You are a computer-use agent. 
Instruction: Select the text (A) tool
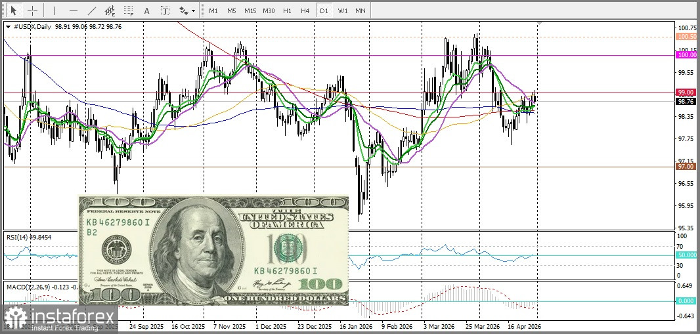coord(146,10)
